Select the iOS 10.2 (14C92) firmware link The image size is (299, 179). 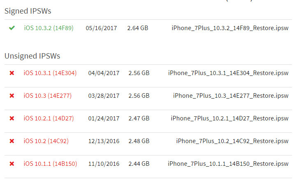tap(46, 141)
